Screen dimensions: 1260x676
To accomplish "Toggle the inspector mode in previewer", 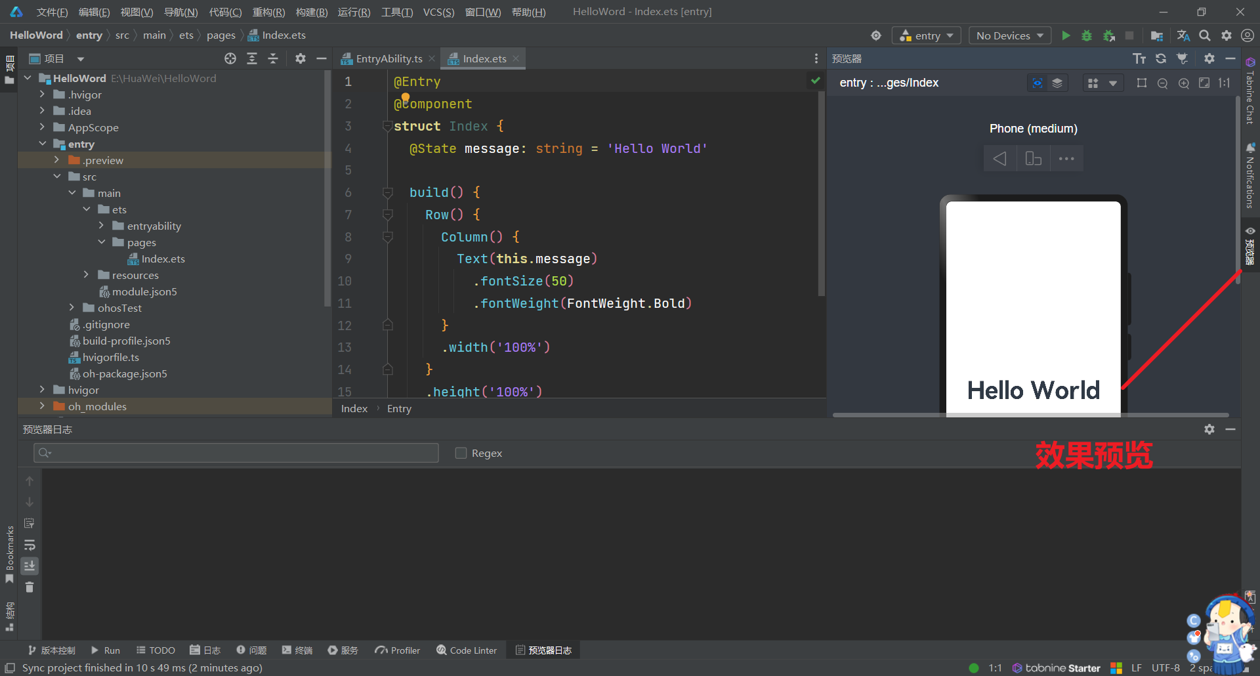I will 1037,83.
